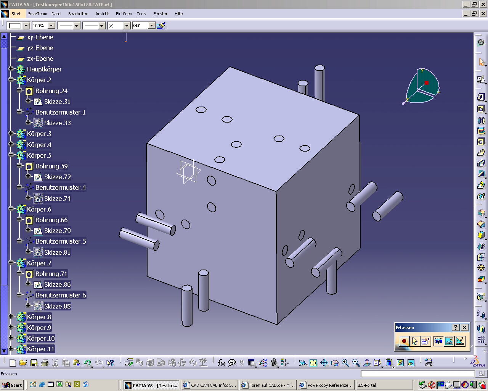Switch to Powercopy Referenze taskbar window

tap(326, 385)
